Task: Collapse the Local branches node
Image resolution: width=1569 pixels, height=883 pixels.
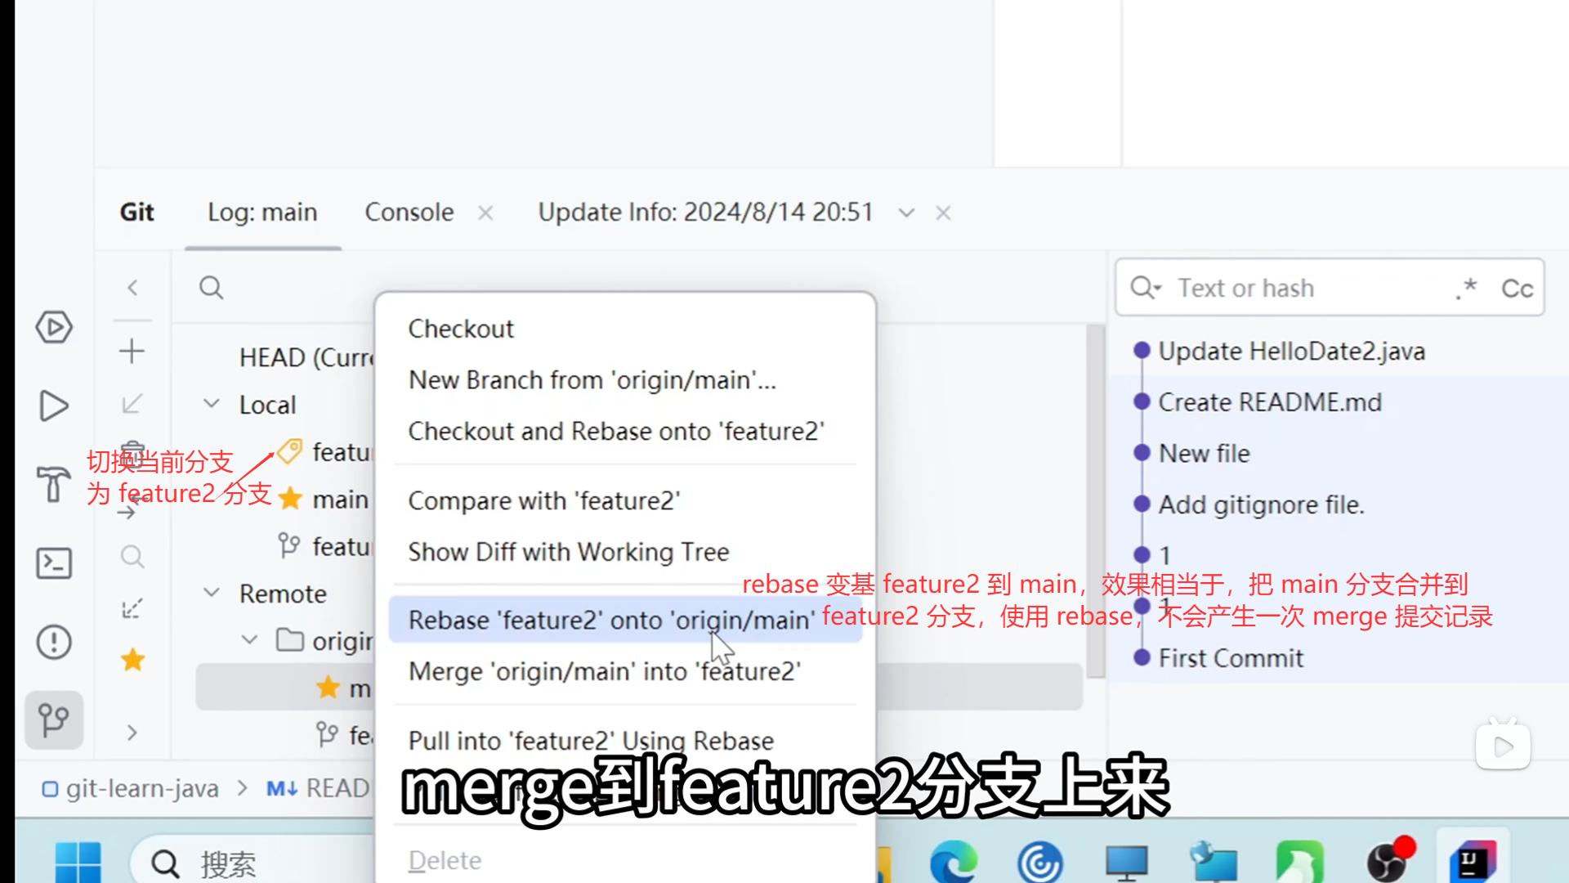Action: tap(212, 404)
